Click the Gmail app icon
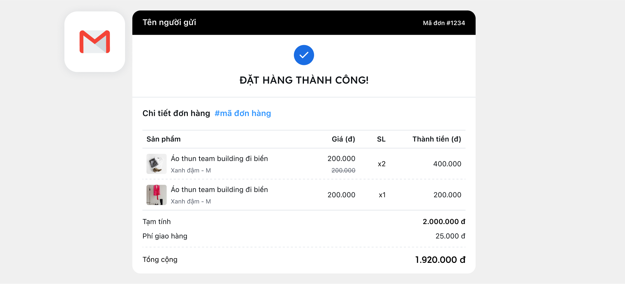625x284 pixels. (95, 42)
